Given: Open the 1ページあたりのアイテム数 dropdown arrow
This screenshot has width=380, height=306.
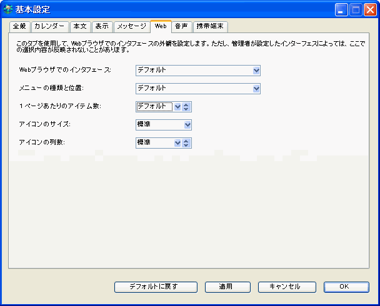Looking at the screenshot, I should tap(177, 107).
